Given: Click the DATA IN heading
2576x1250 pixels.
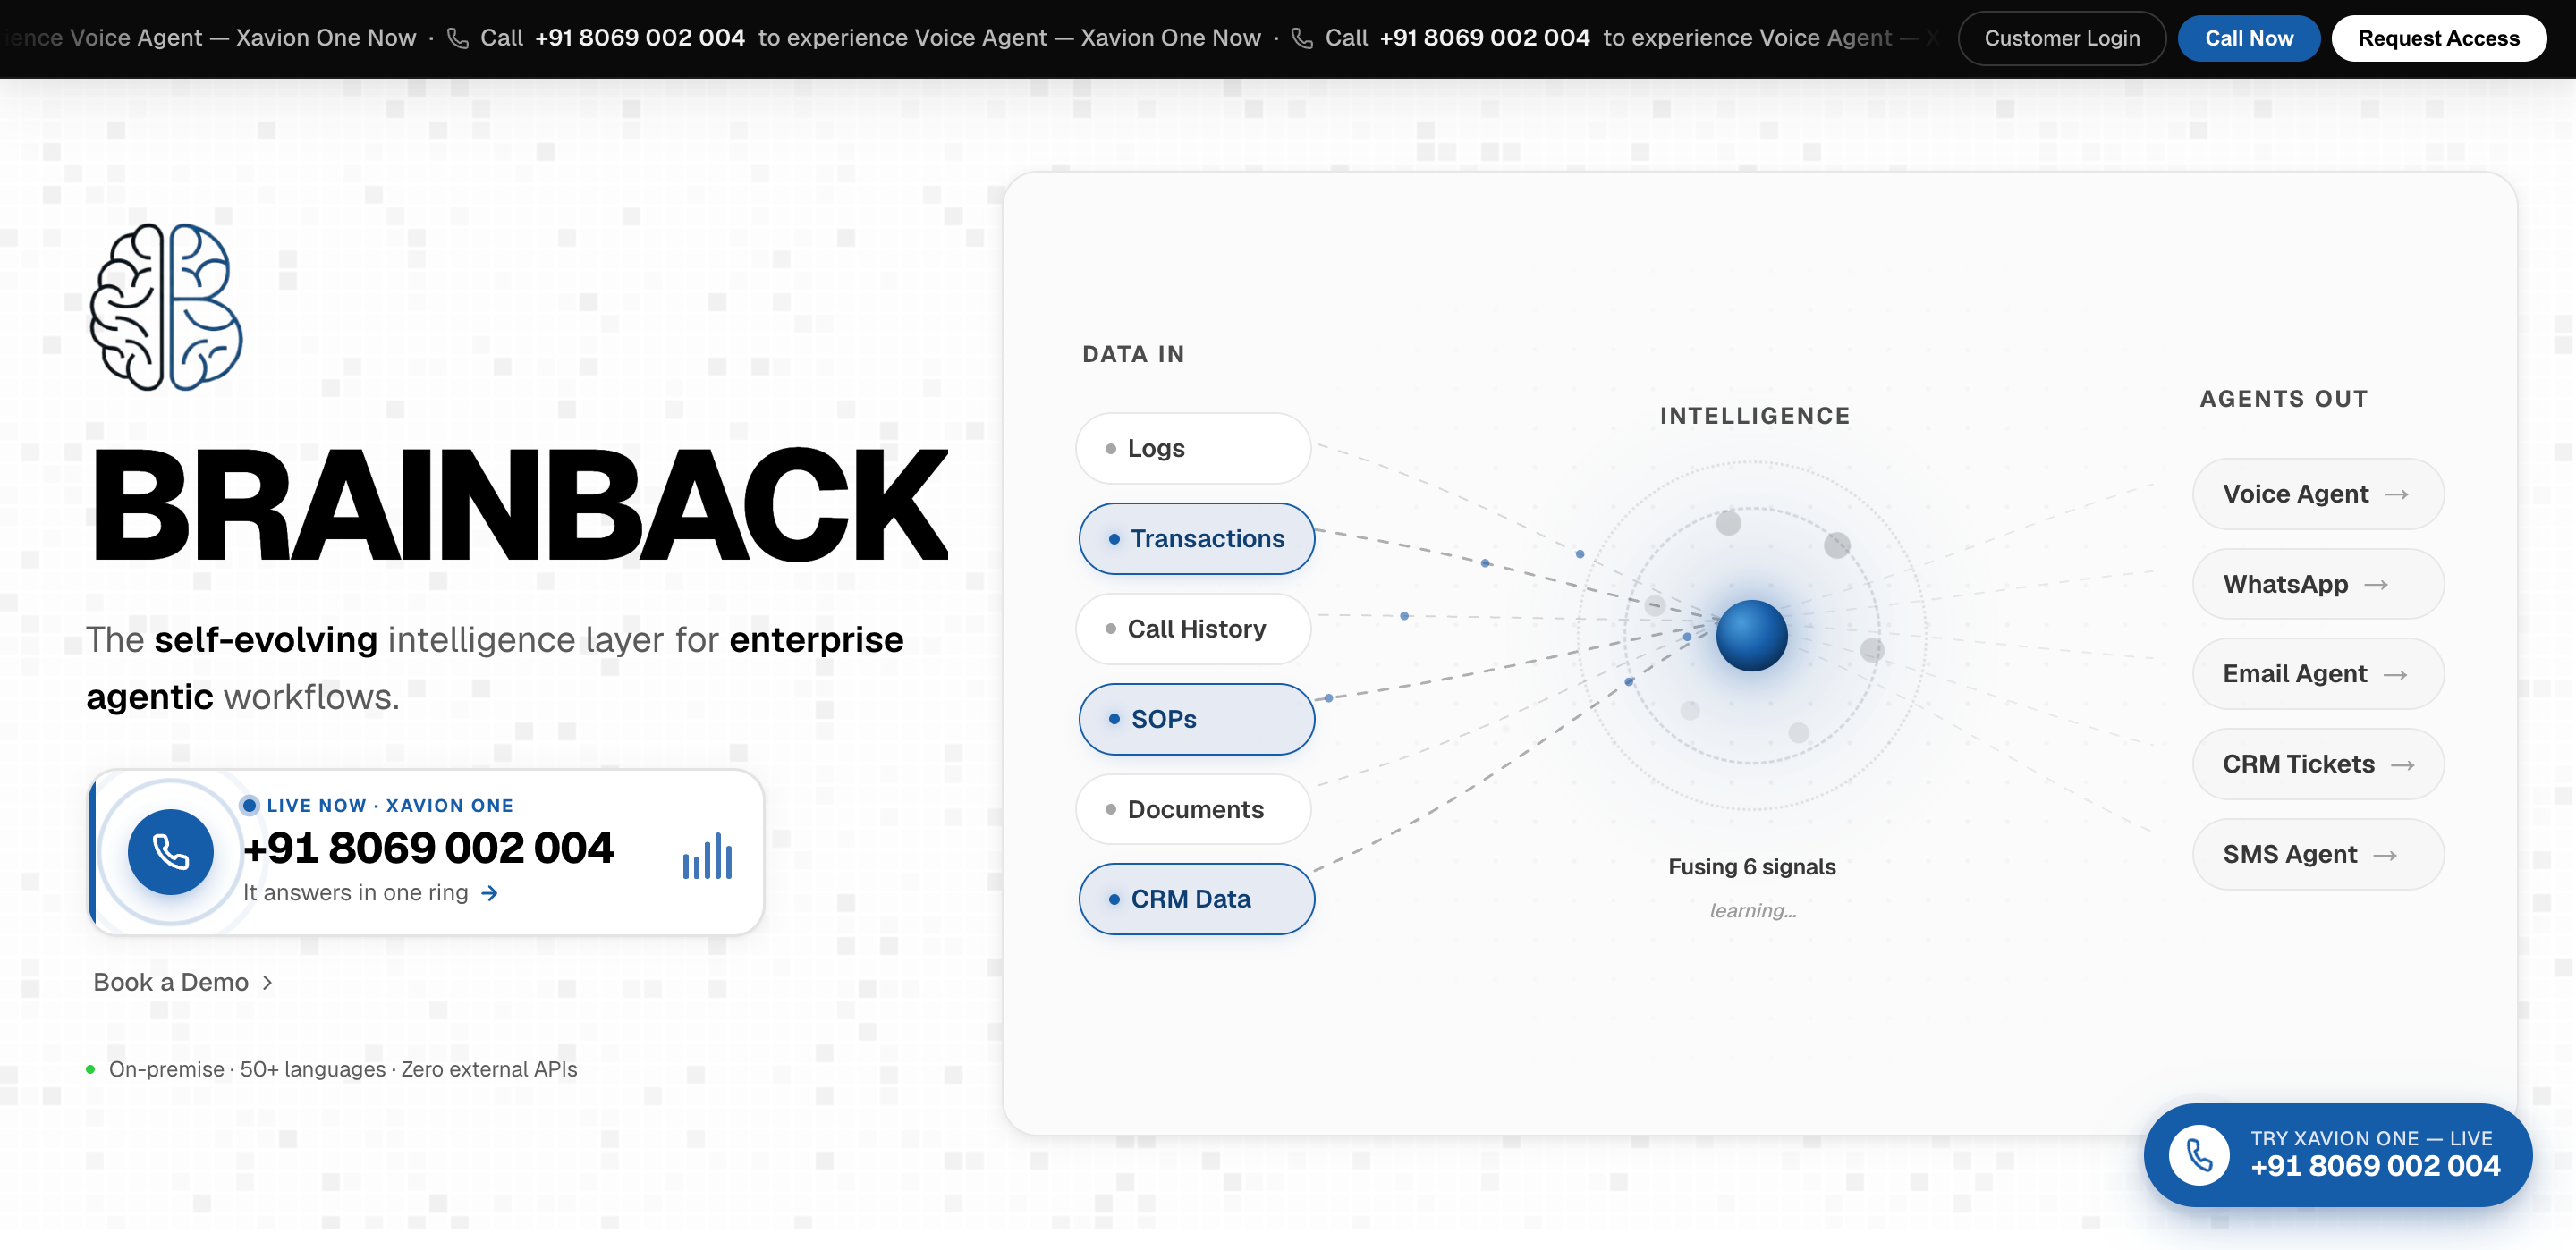Looking at the screenshot, I should click(1133, 354).
